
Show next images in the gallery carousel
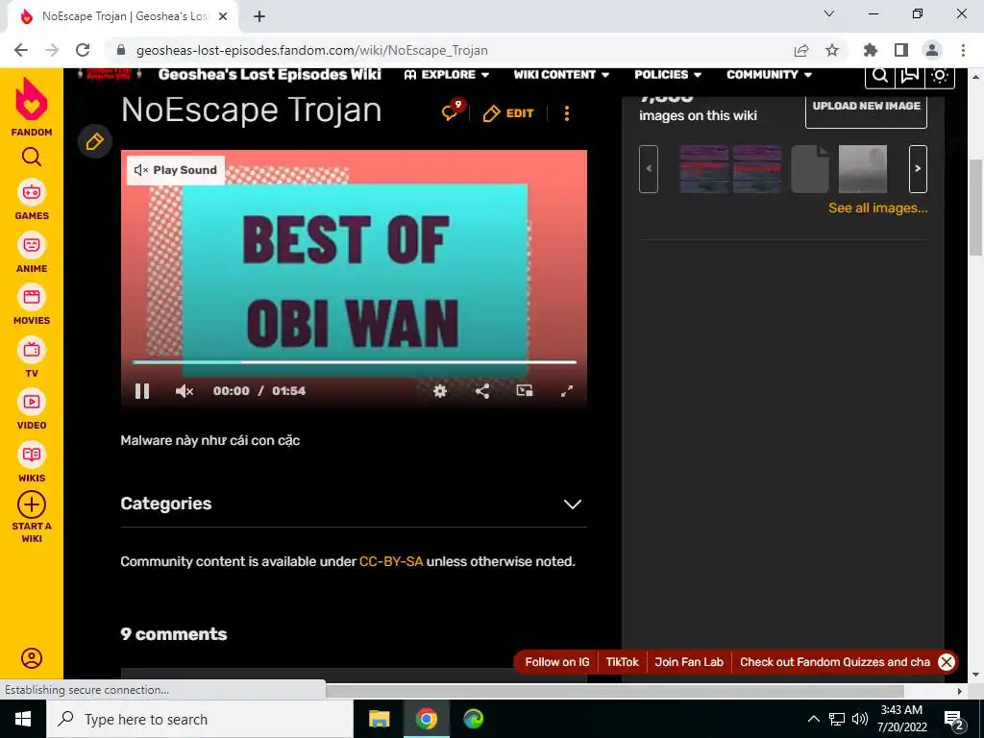click(918, 169)
